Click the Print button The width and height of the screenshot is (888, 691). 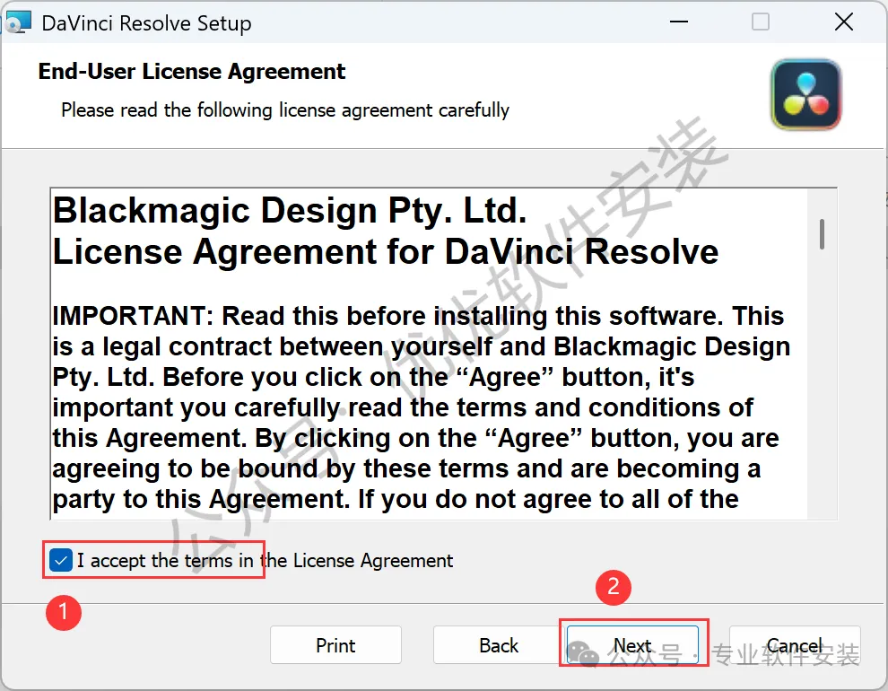point(335,644)
